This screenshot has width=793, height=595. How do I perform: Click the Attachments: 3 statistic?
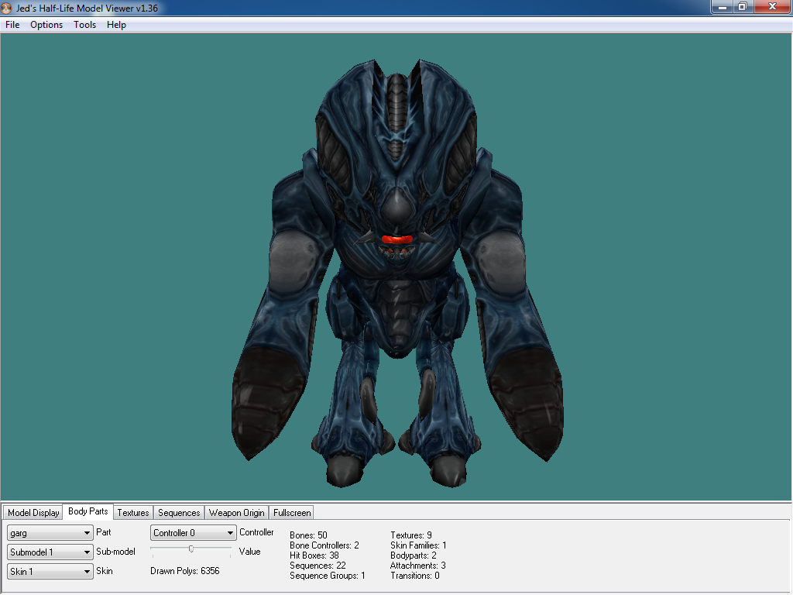417,566
